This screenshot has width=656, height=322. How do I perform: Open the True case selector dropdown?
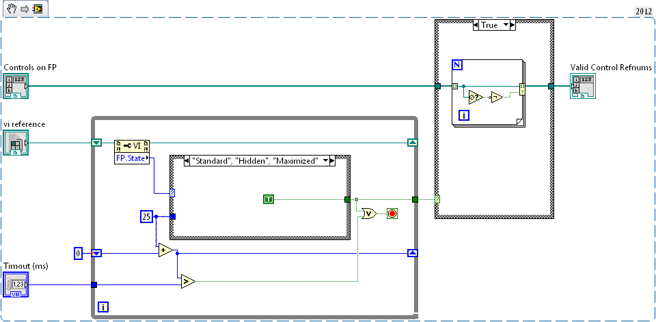[x=507, y=25]
